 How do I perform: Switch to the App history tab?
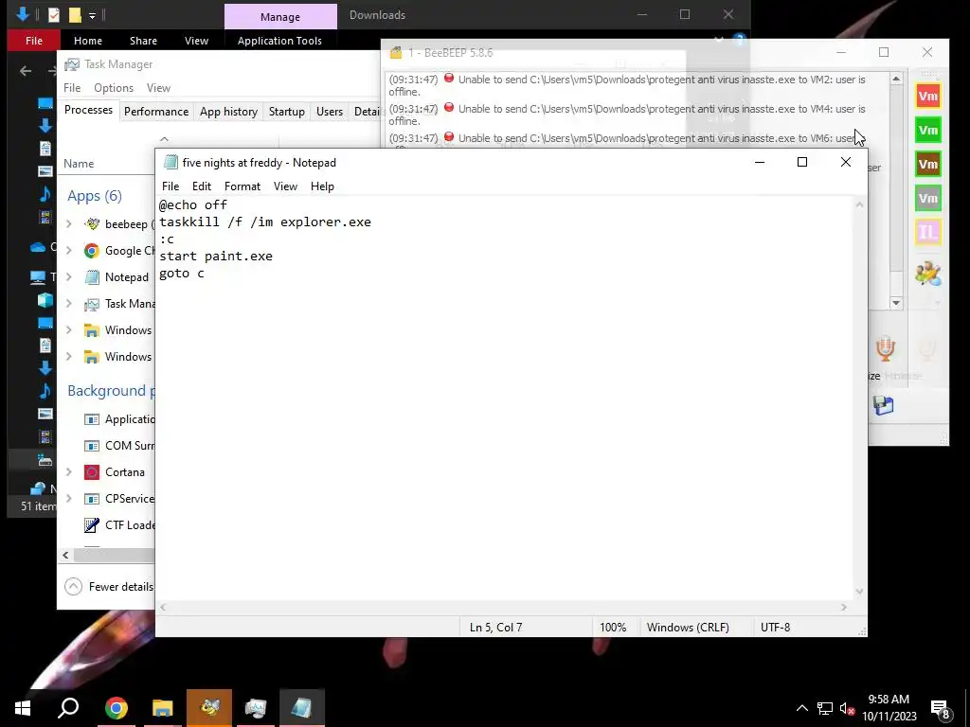pyautogui.click(x=228, y=112)
